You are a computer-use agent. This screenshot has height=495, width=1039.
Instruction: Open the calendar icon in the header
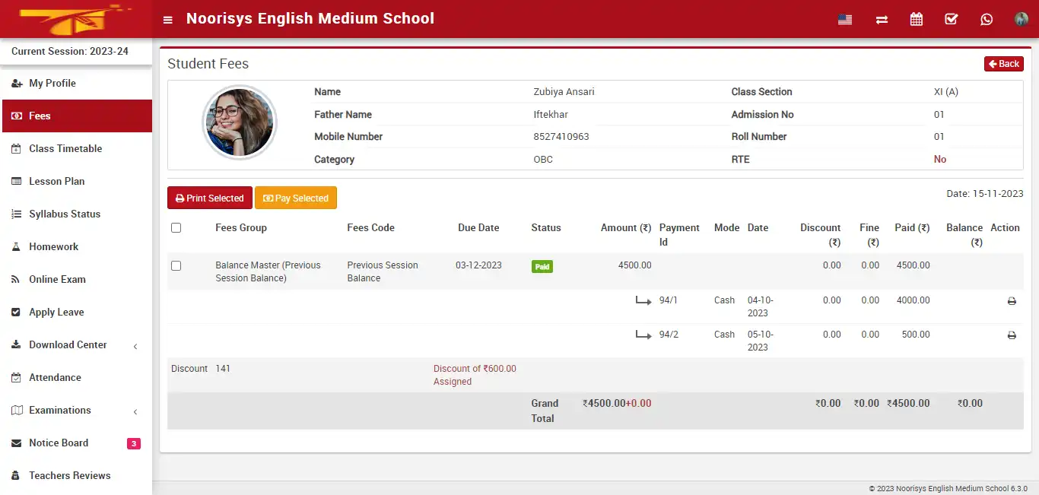tap(916, 19)
